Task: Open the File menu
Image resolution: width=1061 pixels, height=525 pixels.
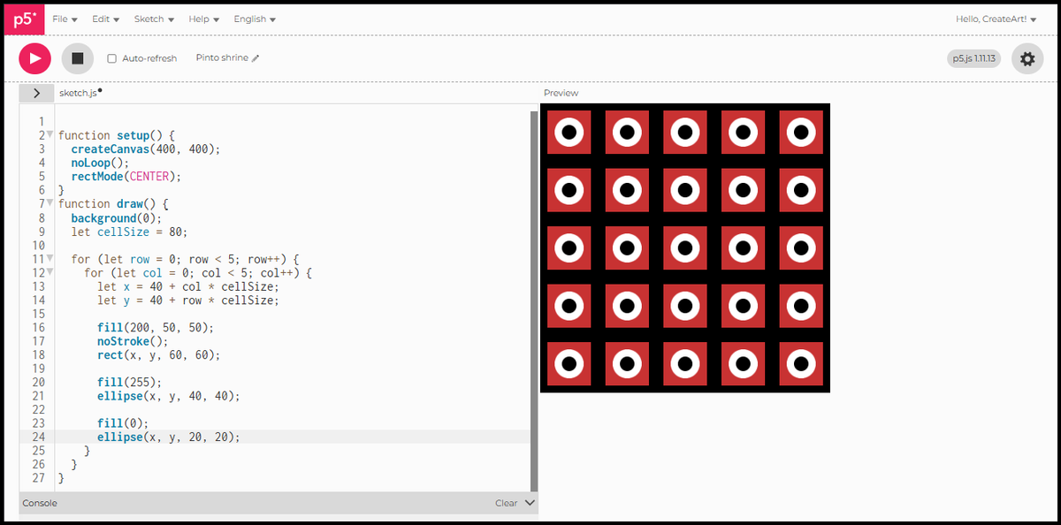Action: click(65, 19)
